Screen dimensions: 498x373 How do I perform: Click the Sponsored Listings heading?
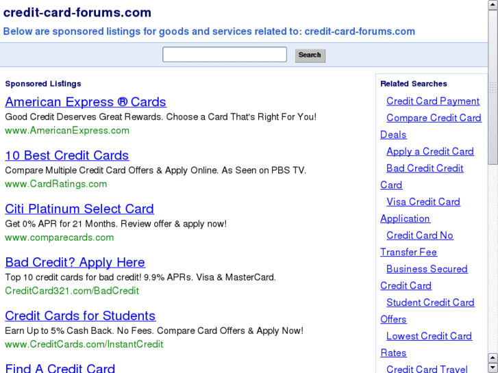(43, 83)
